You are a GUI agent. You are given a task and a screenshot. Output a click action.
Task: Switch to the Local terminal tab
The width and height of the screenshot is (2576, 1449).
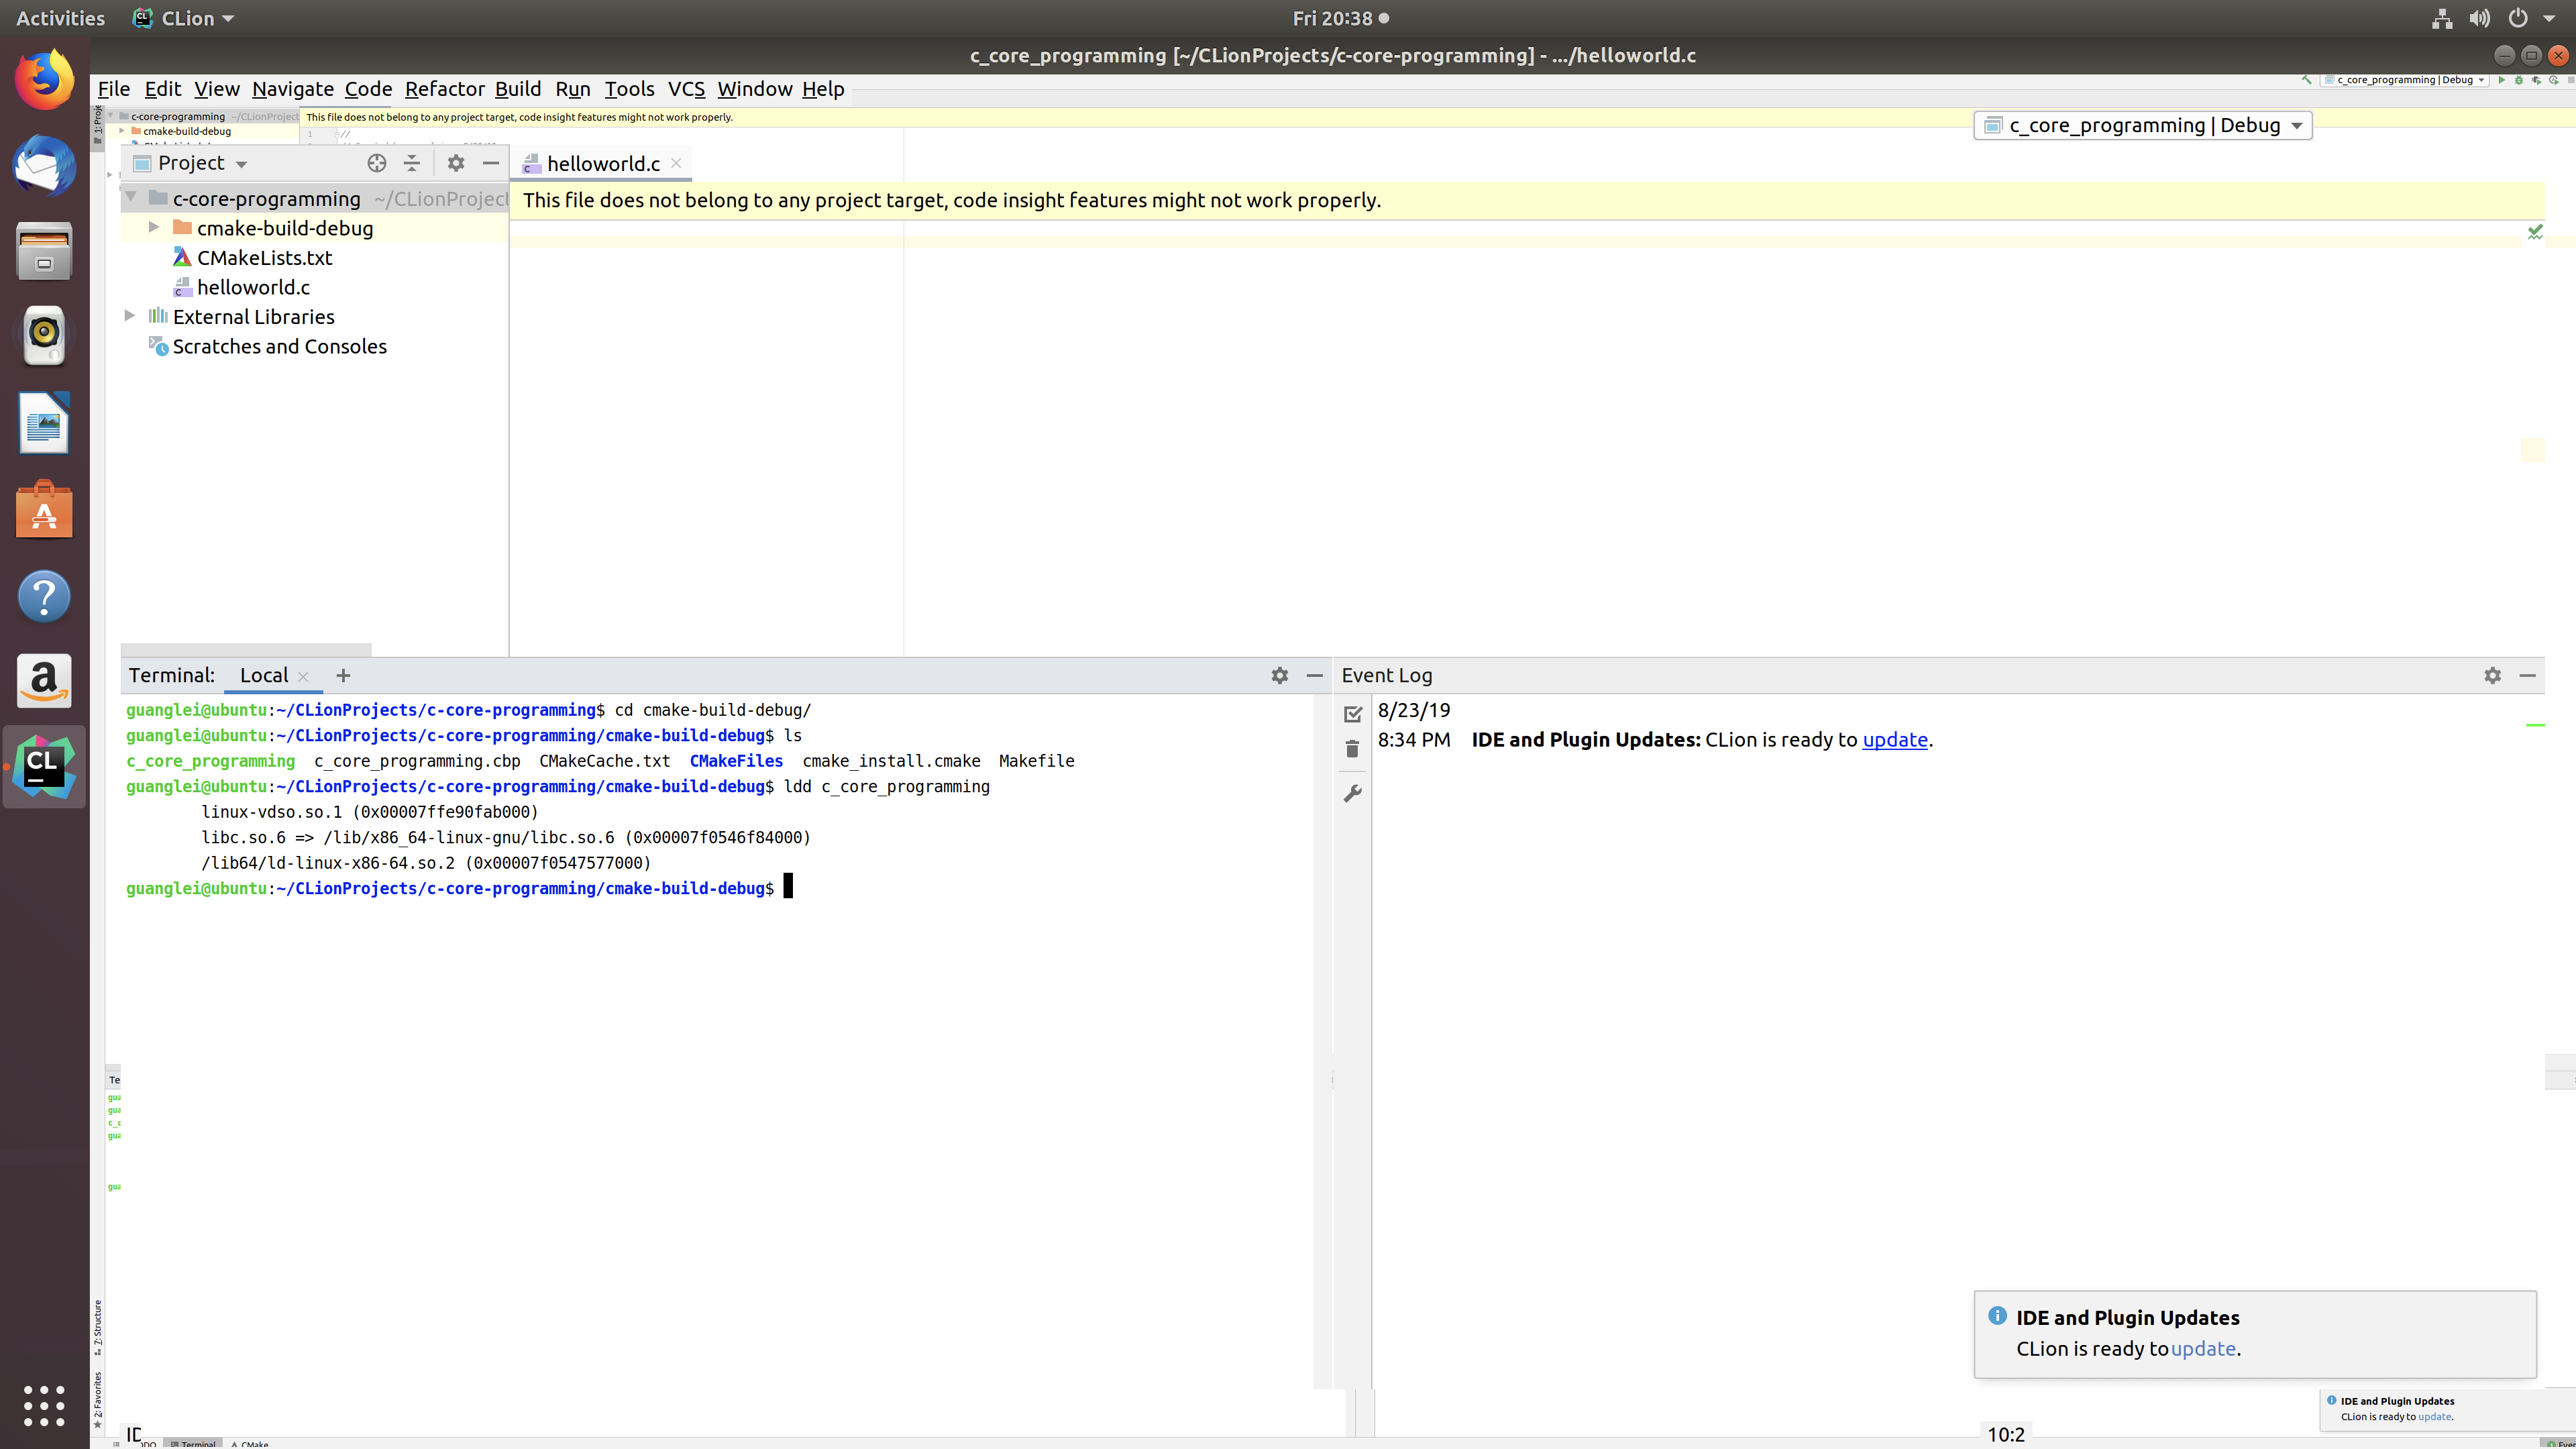click(x=264, y=676)
